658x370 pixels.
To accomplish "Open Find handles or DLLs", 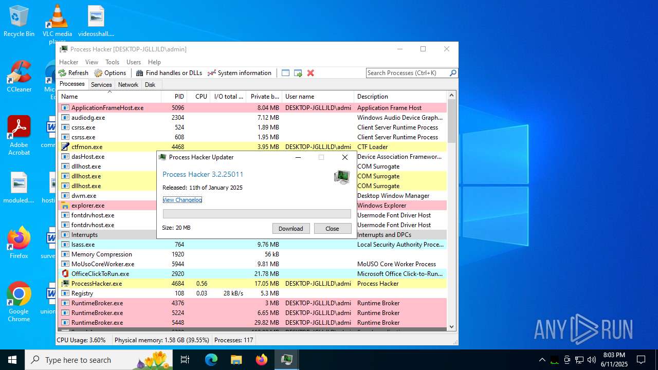I will (x=169, y=73).
